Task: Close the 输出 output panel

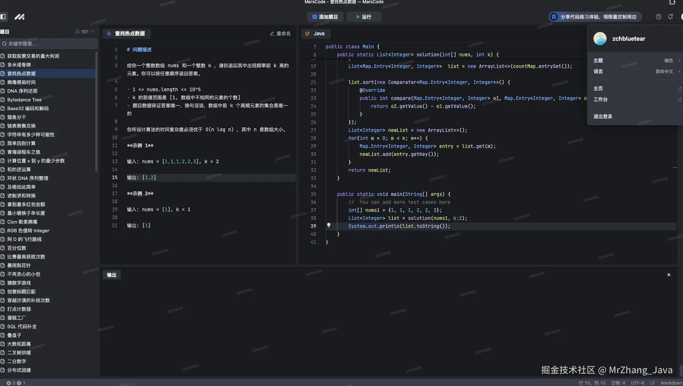Action: 668,275
